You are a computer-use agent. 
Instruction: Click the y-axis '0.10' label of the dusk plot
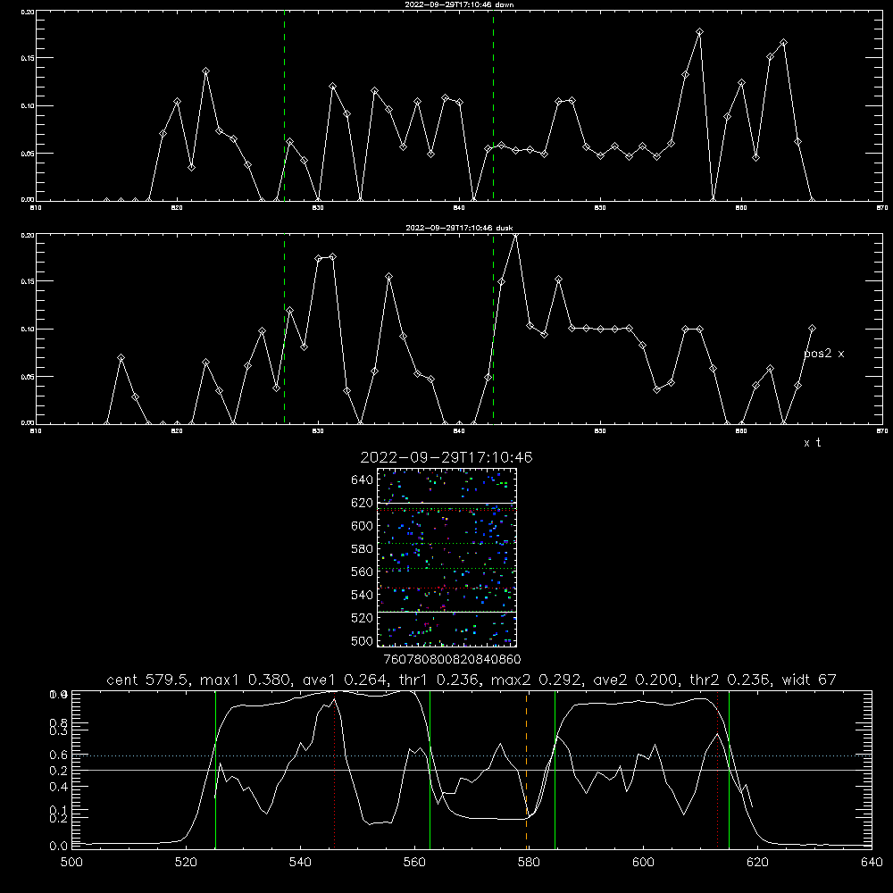click(x=28, y=330)
